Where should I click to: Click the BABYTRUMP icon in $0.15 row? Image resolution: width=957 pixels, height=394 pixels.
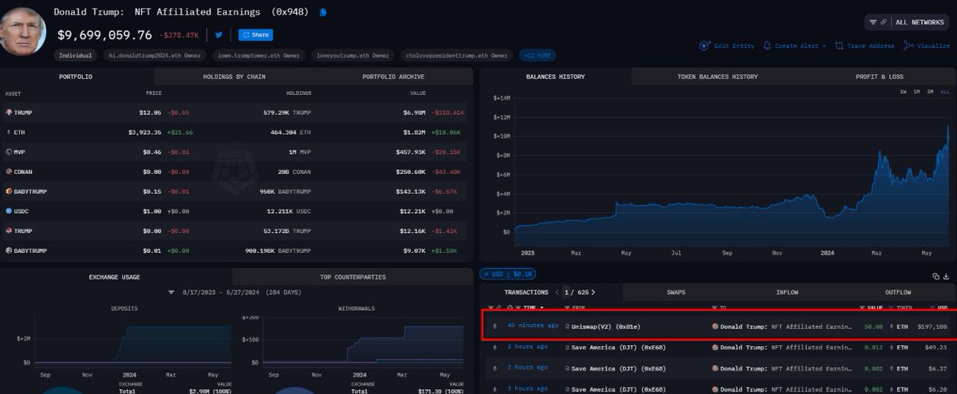pyautogui.click(x=8, y=191)
